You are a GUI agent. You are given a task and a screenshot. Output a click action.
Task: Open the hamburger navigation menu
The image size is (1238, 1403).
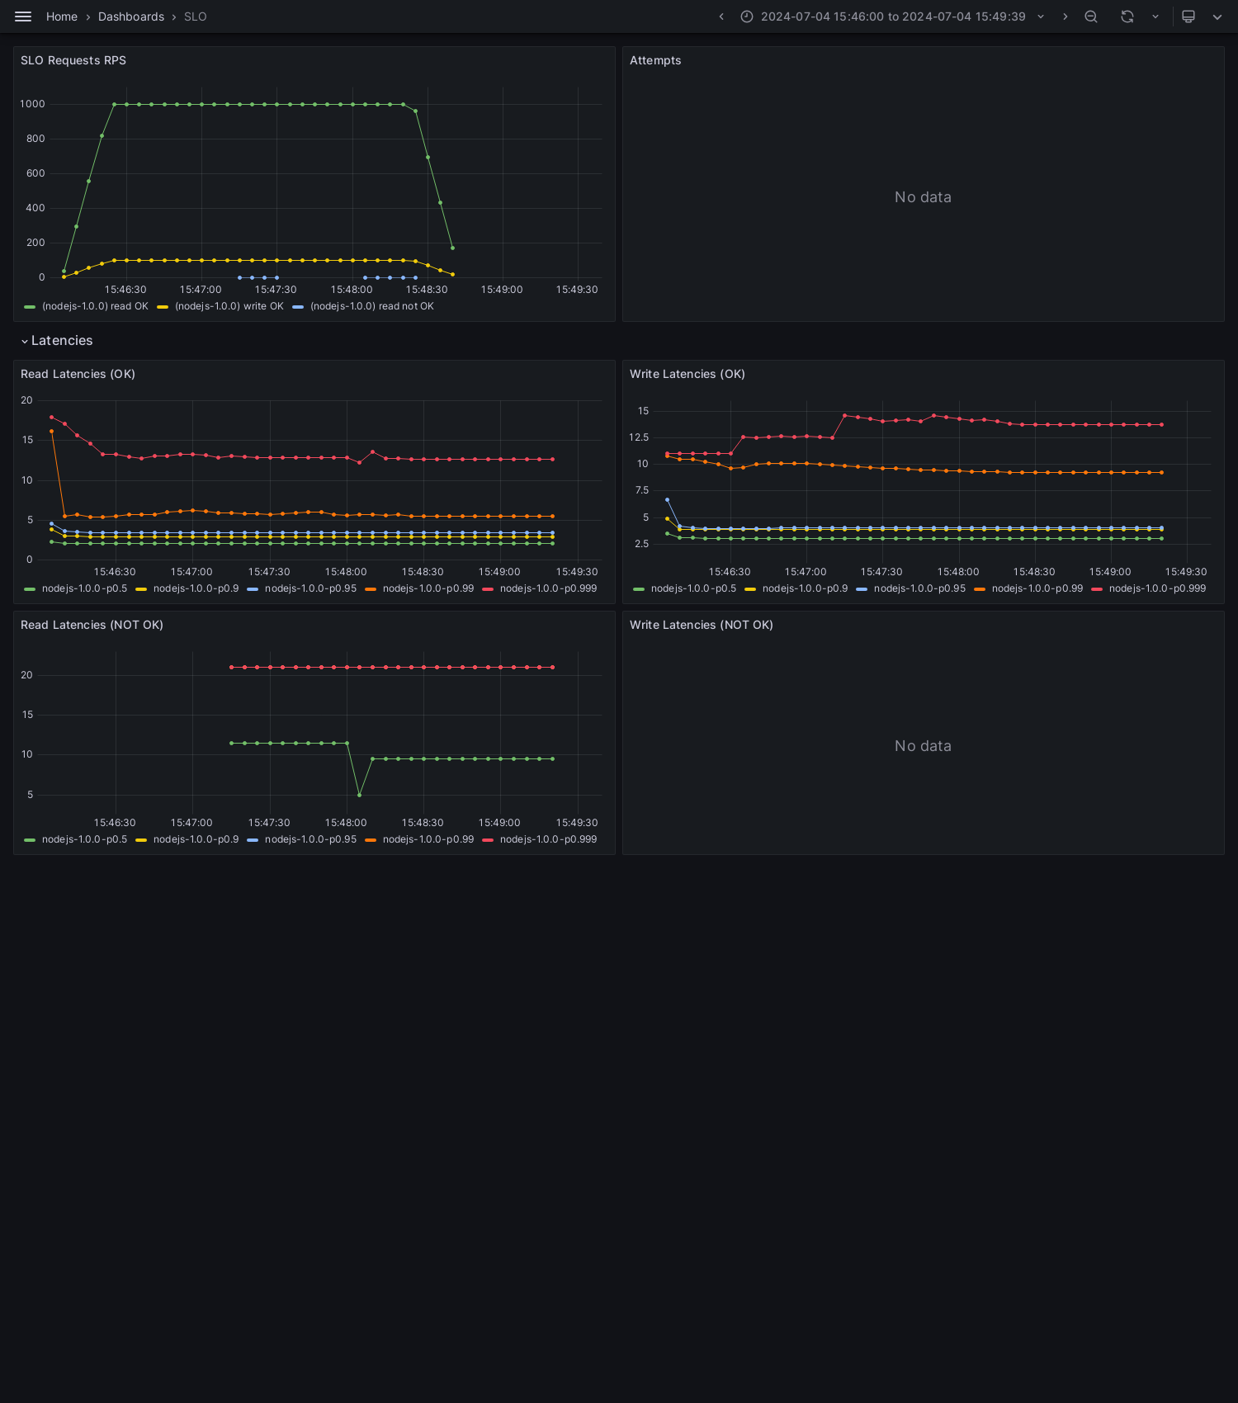23,17
